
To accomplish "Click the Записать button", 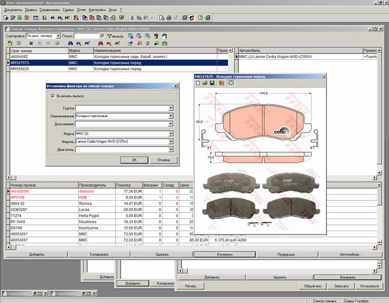I will [341, 286].
